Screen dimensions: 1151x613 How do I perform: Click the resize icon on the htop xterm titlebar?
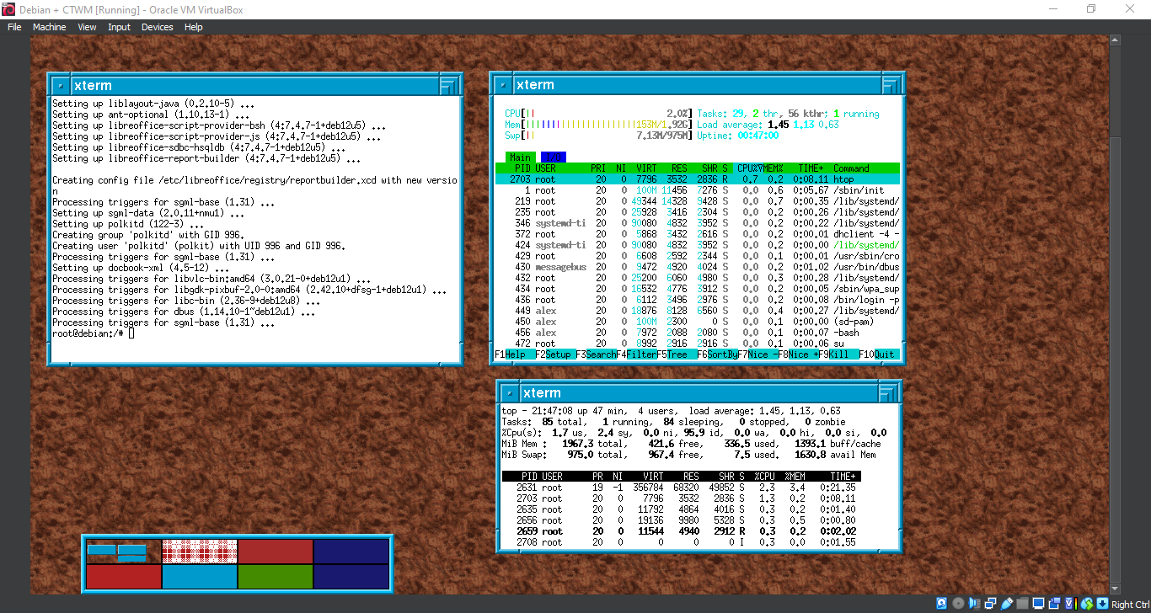point(891,84)
